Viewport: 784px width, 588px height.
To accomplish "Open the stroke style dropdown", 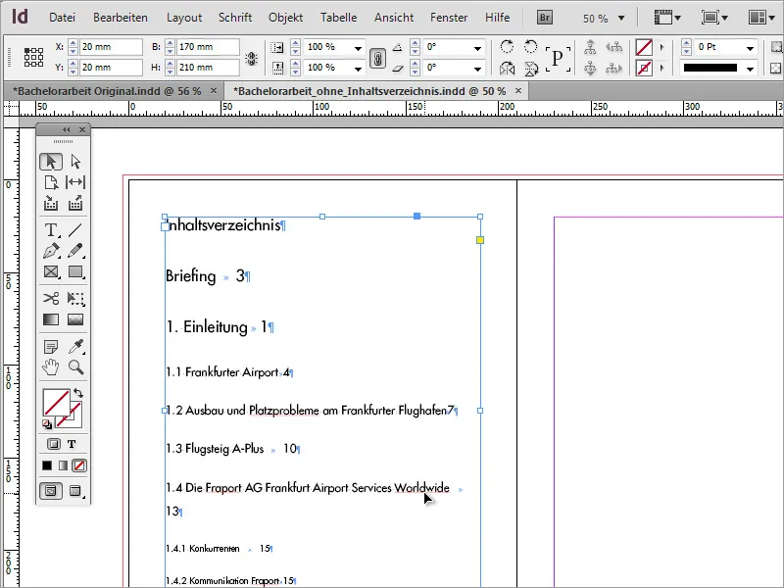I will [750, 69].
